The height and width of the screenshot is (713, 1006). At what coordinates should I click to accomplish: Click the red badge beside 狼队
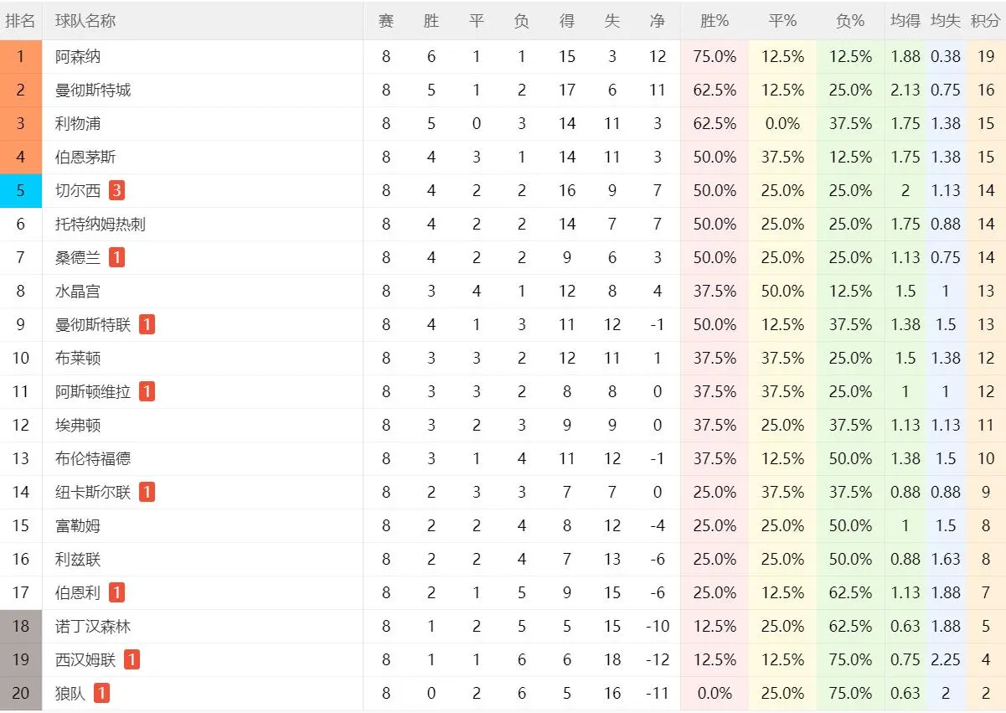(101, 693)
